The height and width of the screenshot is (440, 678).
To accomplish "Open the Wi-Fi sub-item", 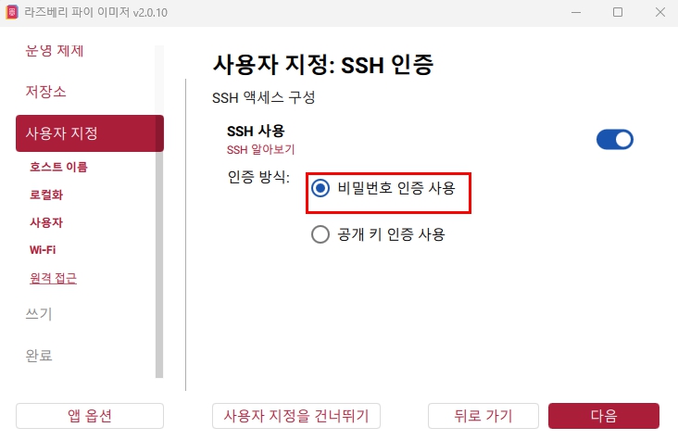I will 43,250.
